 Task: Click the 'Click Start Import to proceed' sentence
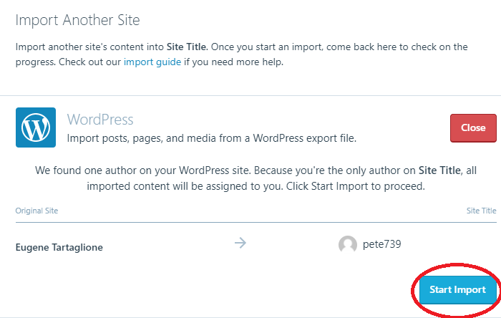tap(355, 186)
